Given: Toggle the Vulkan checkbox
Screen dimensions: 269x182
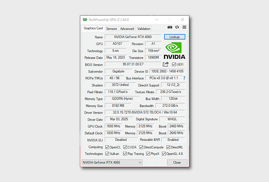Looking at the screenshot, I should click(107, 154).
